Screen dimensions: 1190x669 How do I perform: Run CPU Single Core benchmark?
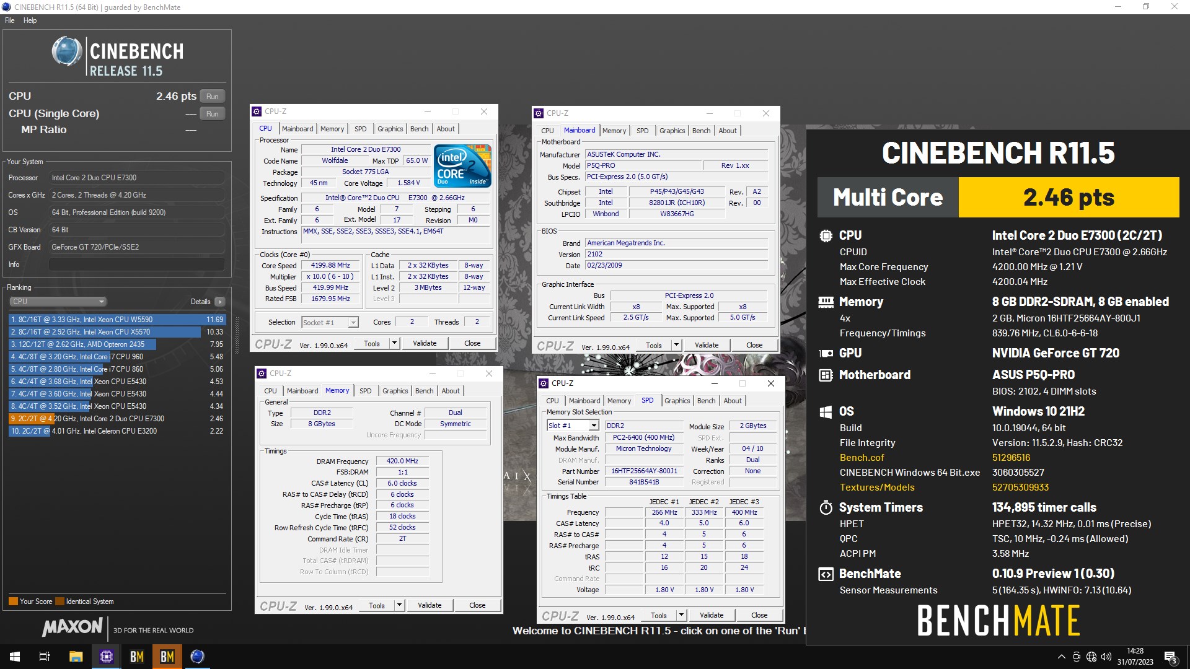[x=213, y=114]
